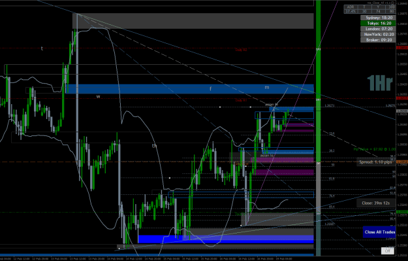
Task: Click the 13 Feb 04:00 time axis label
Action: tap(59, 259)
